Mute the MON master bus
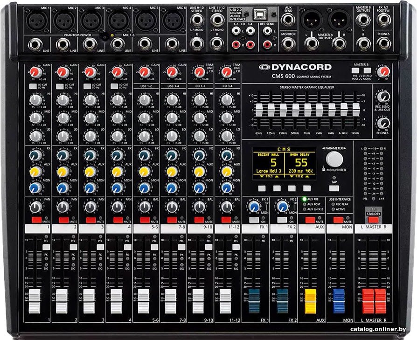 coord(338,220)
